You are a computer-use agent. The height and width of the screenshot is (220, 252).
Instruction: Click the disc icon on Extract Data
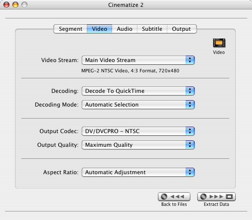[x=203, y=196]
